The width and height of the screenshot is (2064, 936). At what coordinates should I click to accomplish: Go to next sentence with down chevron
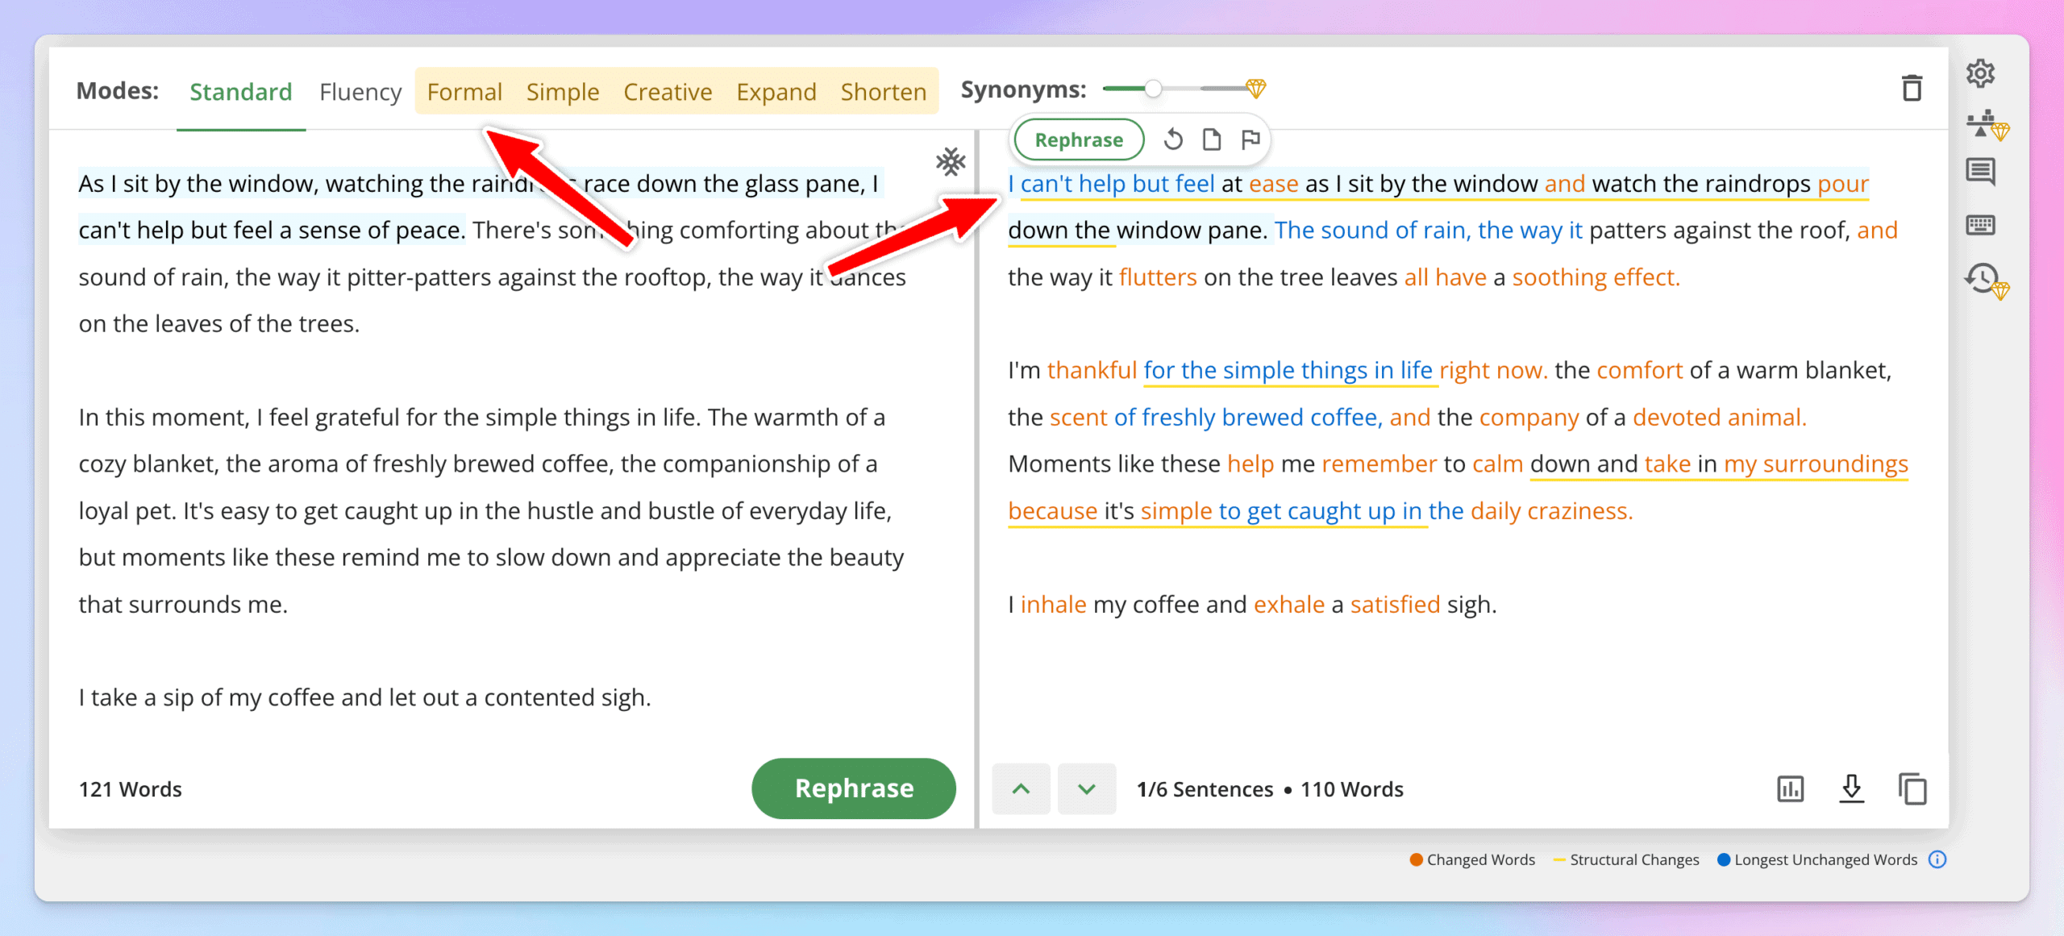[x=1086, y=788]
